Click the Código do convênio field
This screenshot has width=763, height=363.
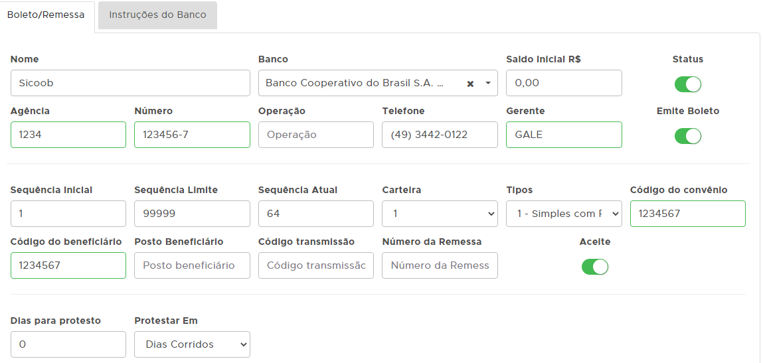click(687, 214)
